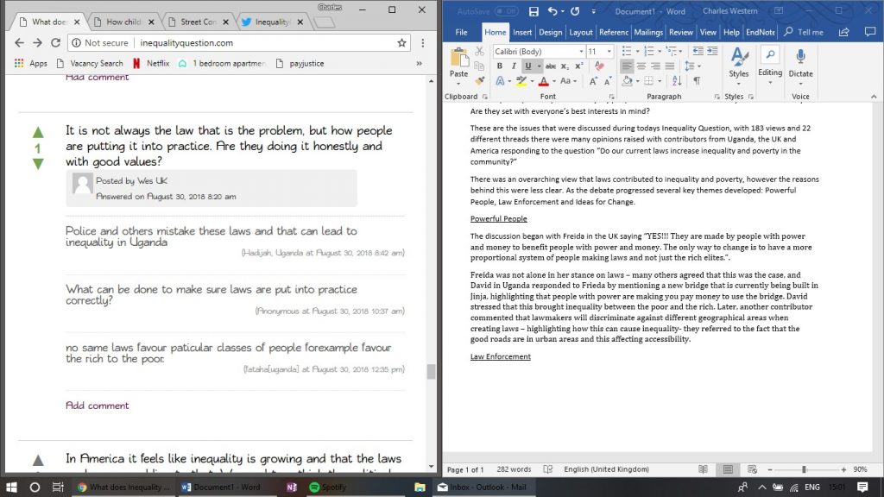Click the Dictate microphone icon
Image resolution: width=884 pixels, height=497 pixels.
point(800,57)
